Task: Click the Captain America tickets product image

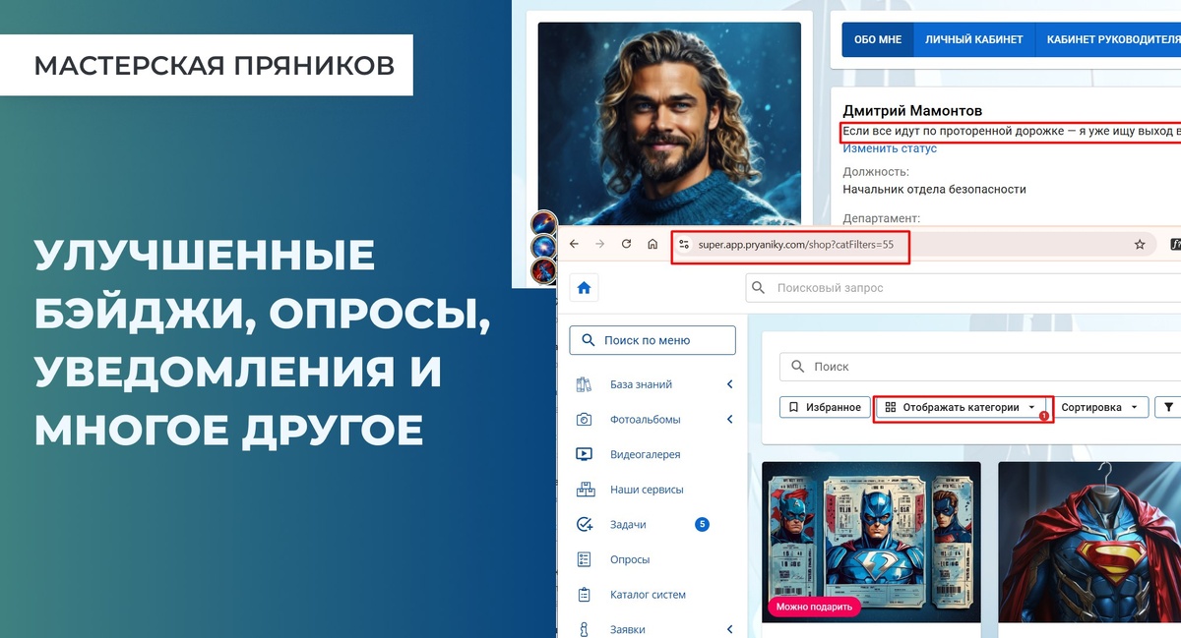Action: pyautogui.click(x=871, y=542)
